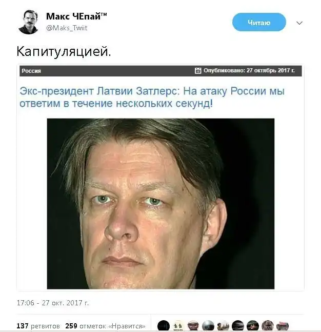
Task: Click the liker avatar with red accent
Action: (253, 326)
